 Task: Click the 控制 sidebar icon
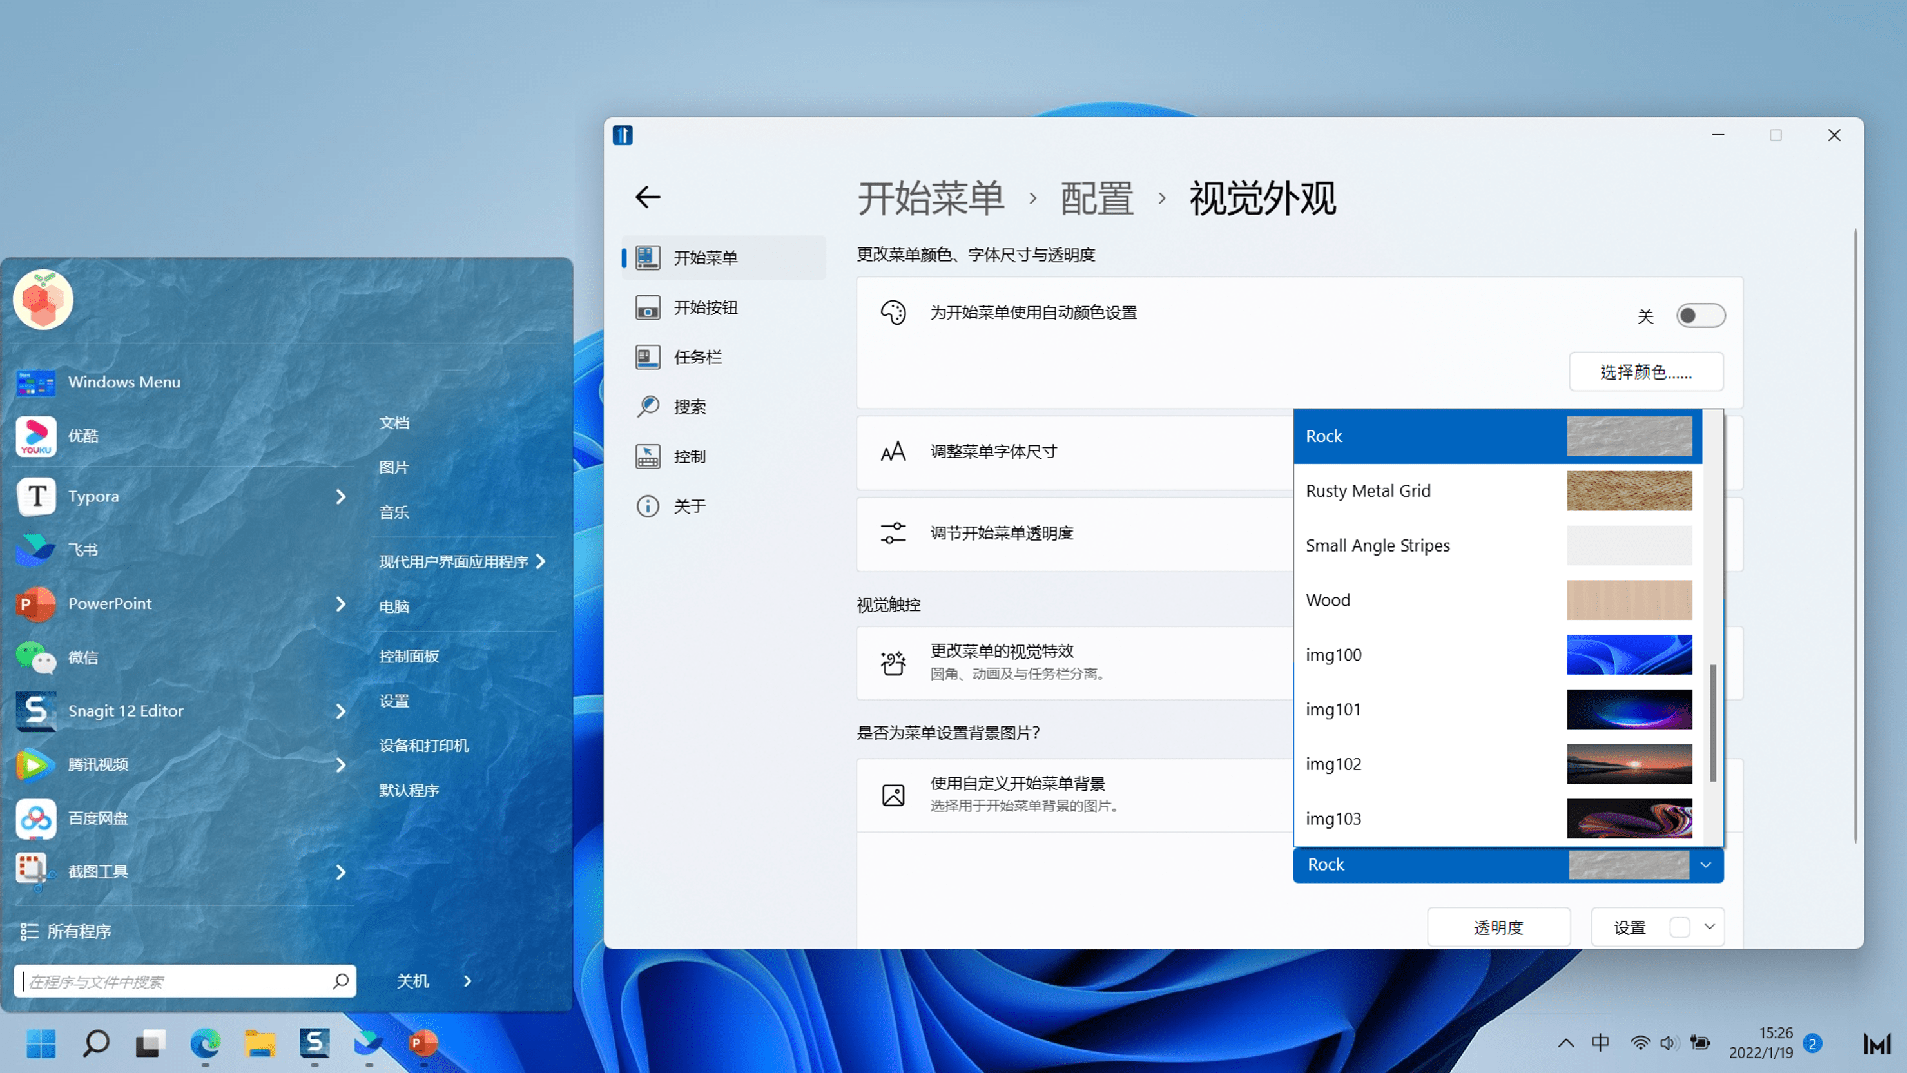pyautogui.click(x=647, y=456)
